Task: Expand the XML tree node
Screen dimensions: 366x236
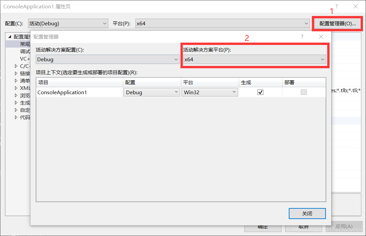Action: coord(16,88)
